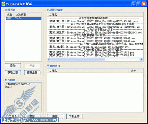
Task: Close the VeryCD资源更新器 window
Action: pyautogui.click(x=144, y=4)
